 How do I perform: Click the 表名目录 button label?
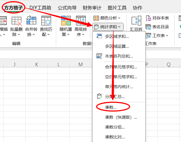[x=161, y=27]
